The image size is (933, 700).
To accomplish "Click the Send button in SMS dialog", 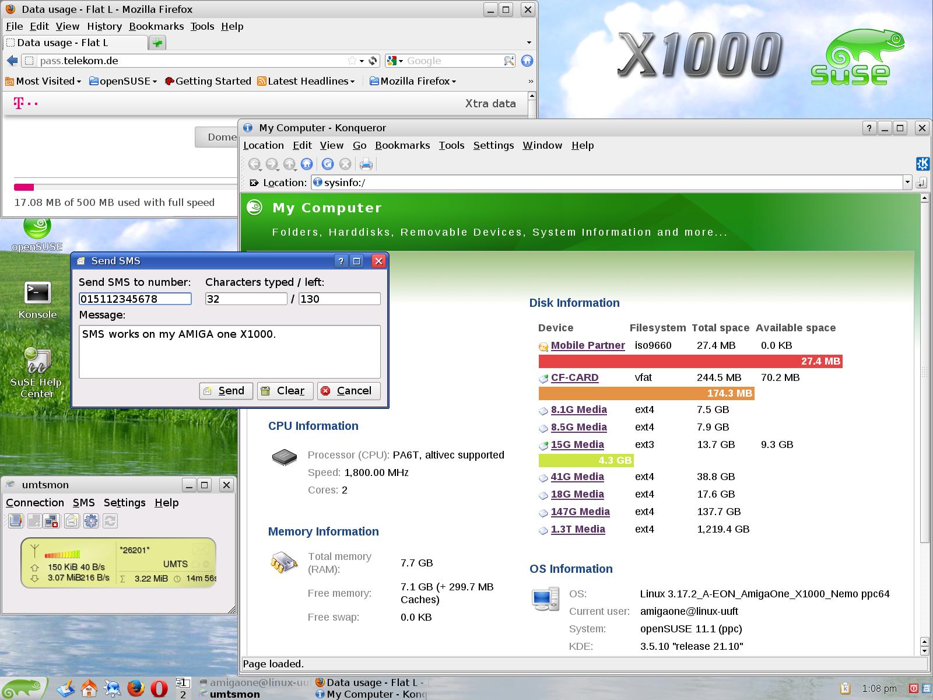I will [226, 391].
